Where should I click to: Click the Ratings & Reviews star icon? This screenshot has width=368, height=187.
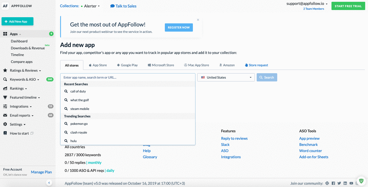(x=5, y=70)
